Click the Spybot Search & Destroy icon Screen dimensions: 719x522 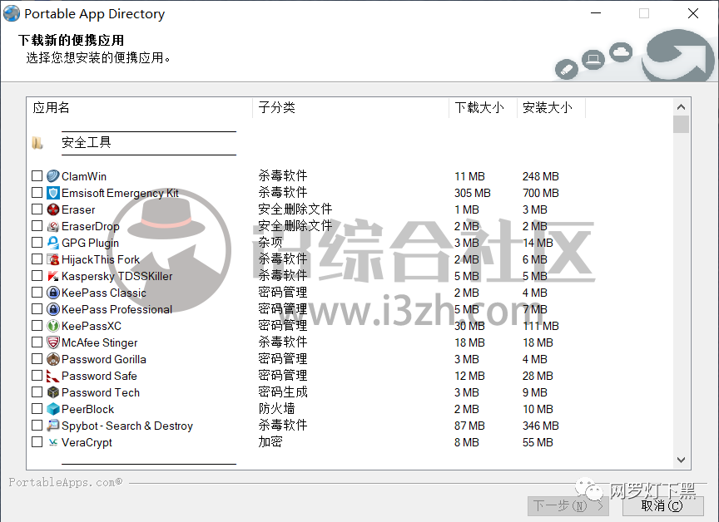[53, 426]
